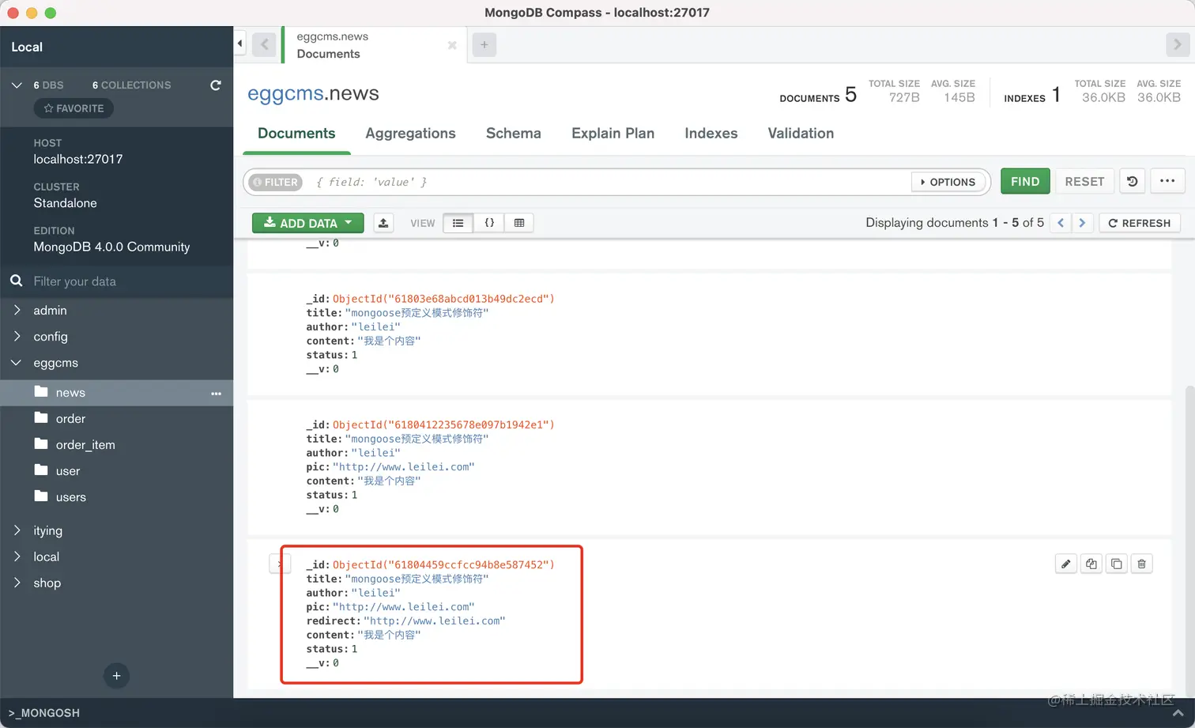Click ObjectId 6180412235678e097b1942e1 value

click(x=443, y=424)
